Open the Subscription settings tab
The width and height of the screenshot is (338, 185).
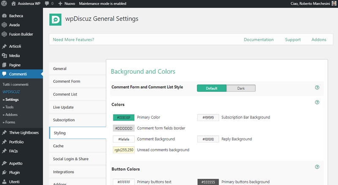77,120
